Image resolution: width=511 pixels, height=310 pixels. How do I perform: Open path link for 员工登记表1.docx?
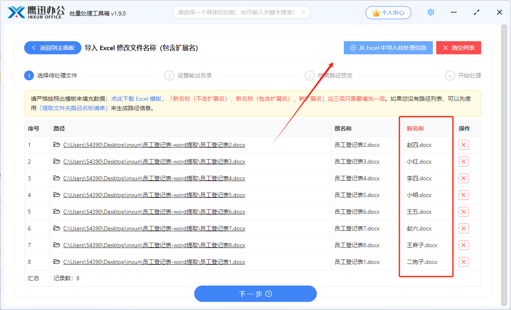coord(154,262)
